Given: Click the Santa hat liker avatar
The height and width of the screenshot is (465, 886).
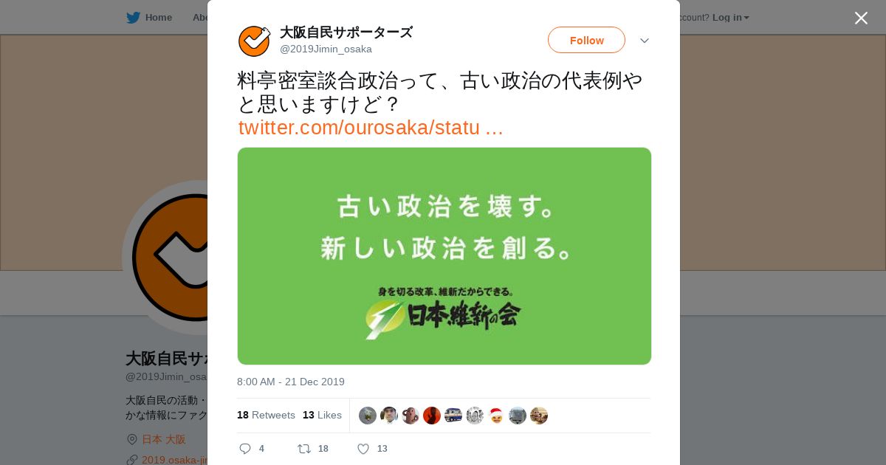Looking at the screenshot, I should (496, 416).
